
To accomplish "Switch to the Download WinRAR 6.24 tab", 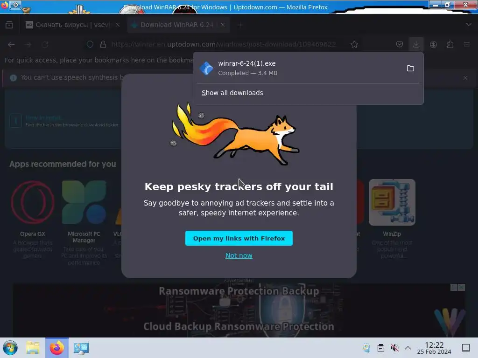I will 178,25.
